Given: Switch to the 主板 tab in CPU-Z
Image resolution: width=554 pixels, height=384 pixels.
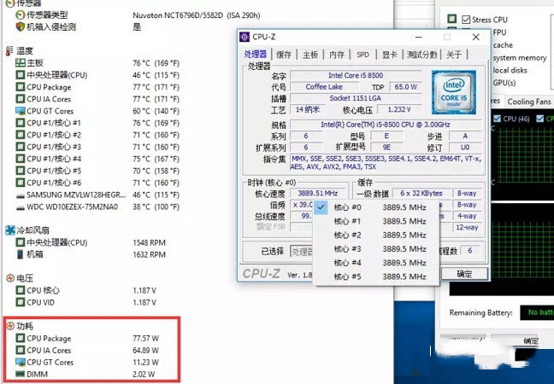Looking at the screenshot, I should point(310,55).
